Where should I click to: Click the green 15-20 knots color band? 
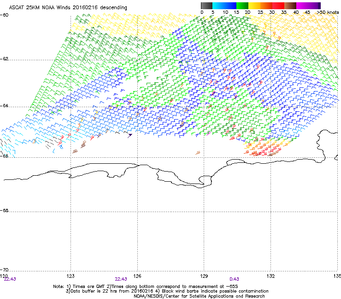[242, 6]
